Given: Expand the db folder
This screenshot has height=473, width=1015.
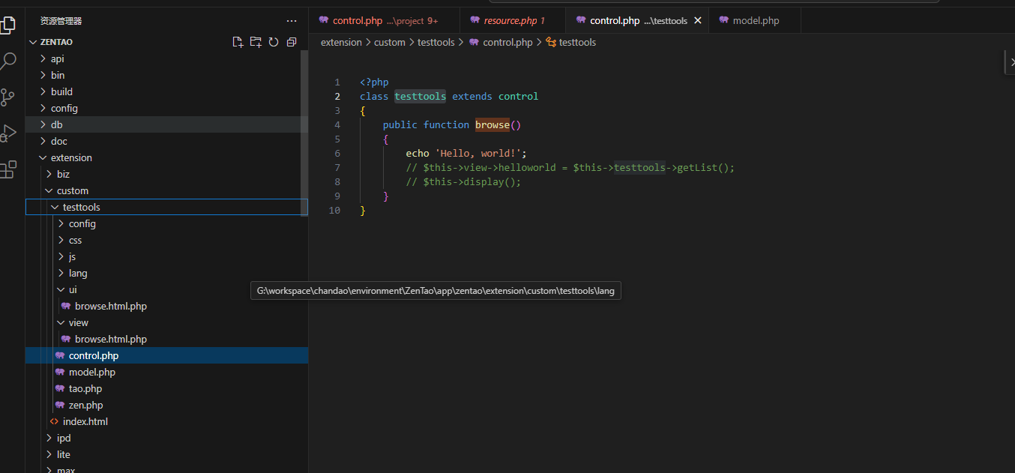Looking at the screenshot, I should click(x=43, y=124).
